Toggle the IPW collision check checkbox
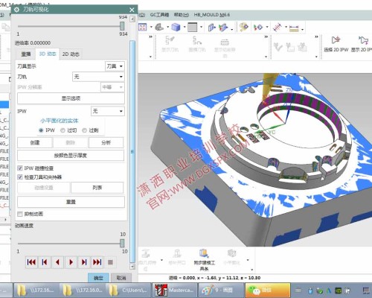 pos(20,168)
